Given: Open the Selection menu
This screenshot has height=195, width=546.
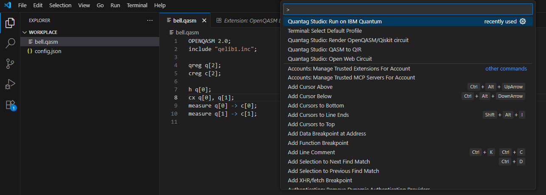Looking at the screenshot, I should [x=60, y=6].
